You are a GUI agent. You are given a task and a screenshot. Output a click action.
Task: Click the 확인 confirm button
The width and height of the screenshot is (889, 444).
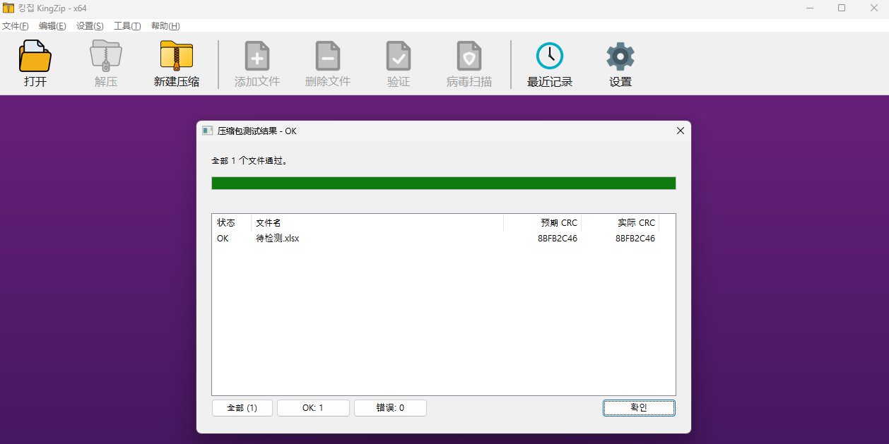(639, 408)
